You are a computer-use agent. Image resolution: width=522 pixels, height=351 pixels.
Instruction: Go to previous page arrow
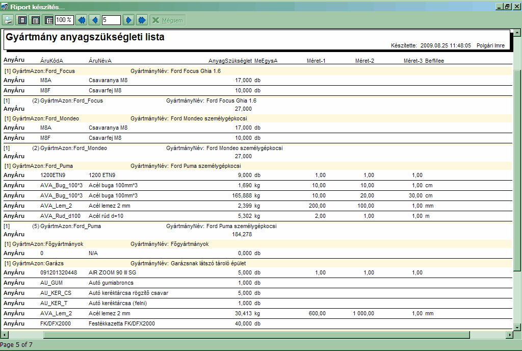95,20
